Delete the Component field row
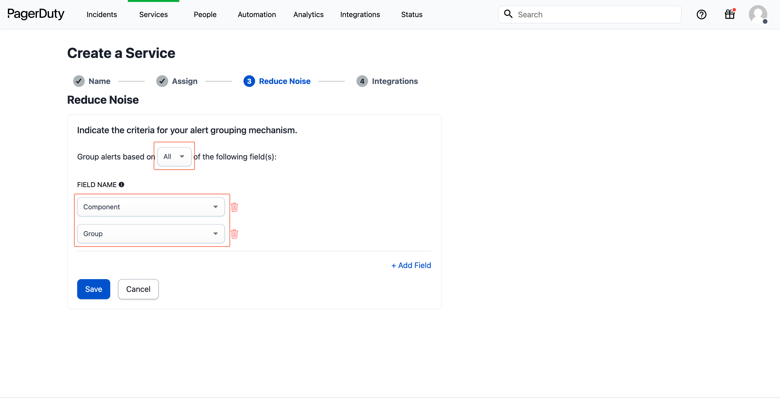The width and height of the screenshot is (780, 398). tap(234, 207)
